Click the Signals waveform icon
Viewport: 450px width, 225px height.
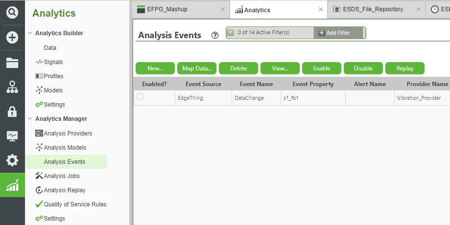coord(39,62)
